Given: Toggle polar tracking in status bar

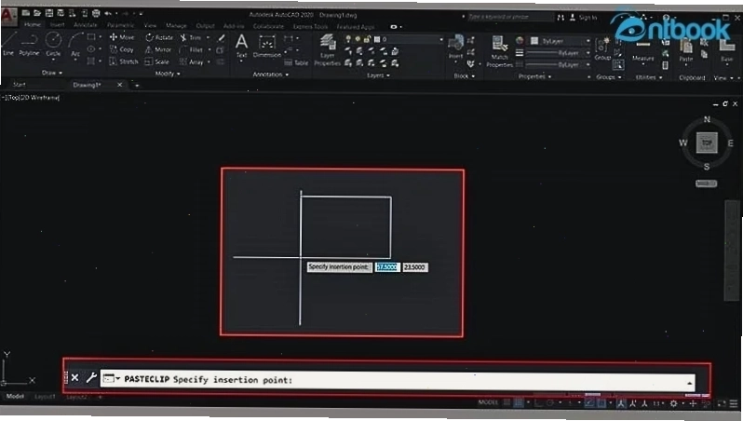Looking at the screenshot, I should pyautogui.click(x=550, y=403).
